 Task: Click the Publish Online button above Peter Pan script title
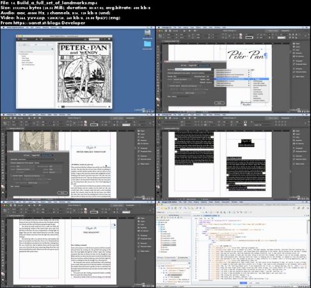[x=273, y=31]
